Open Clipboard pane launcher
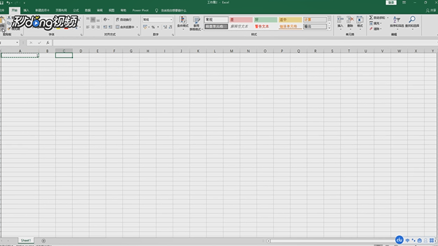The image size is (438, 246). pyautogui.click(x=21, y=35)
